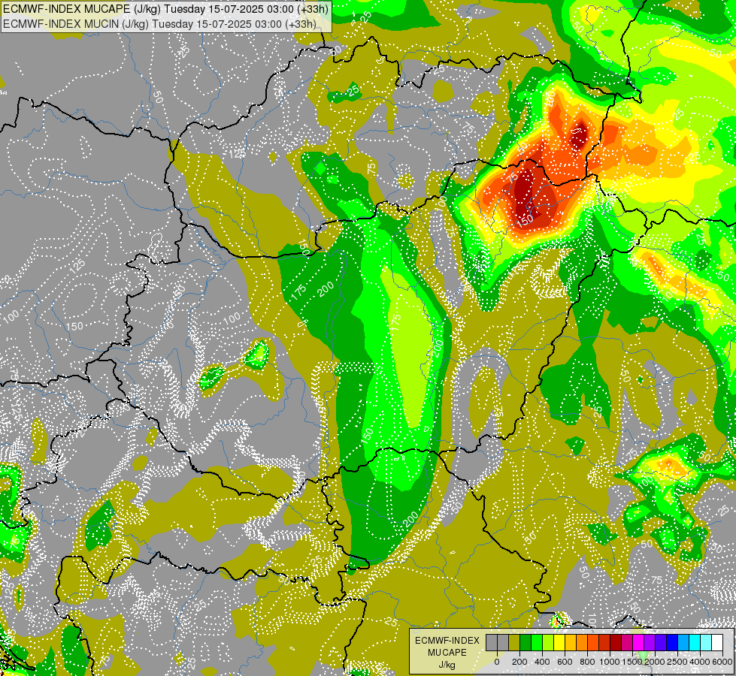
Task: Select the magenta legend swatch
Action: (x=639, y=642)
